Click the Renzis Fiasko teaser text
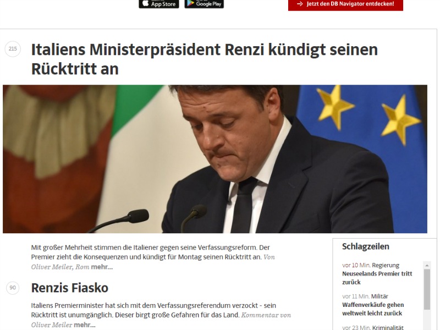Image resolution: width=440 pixels, height=330 pixels. (x=161, y=315)
